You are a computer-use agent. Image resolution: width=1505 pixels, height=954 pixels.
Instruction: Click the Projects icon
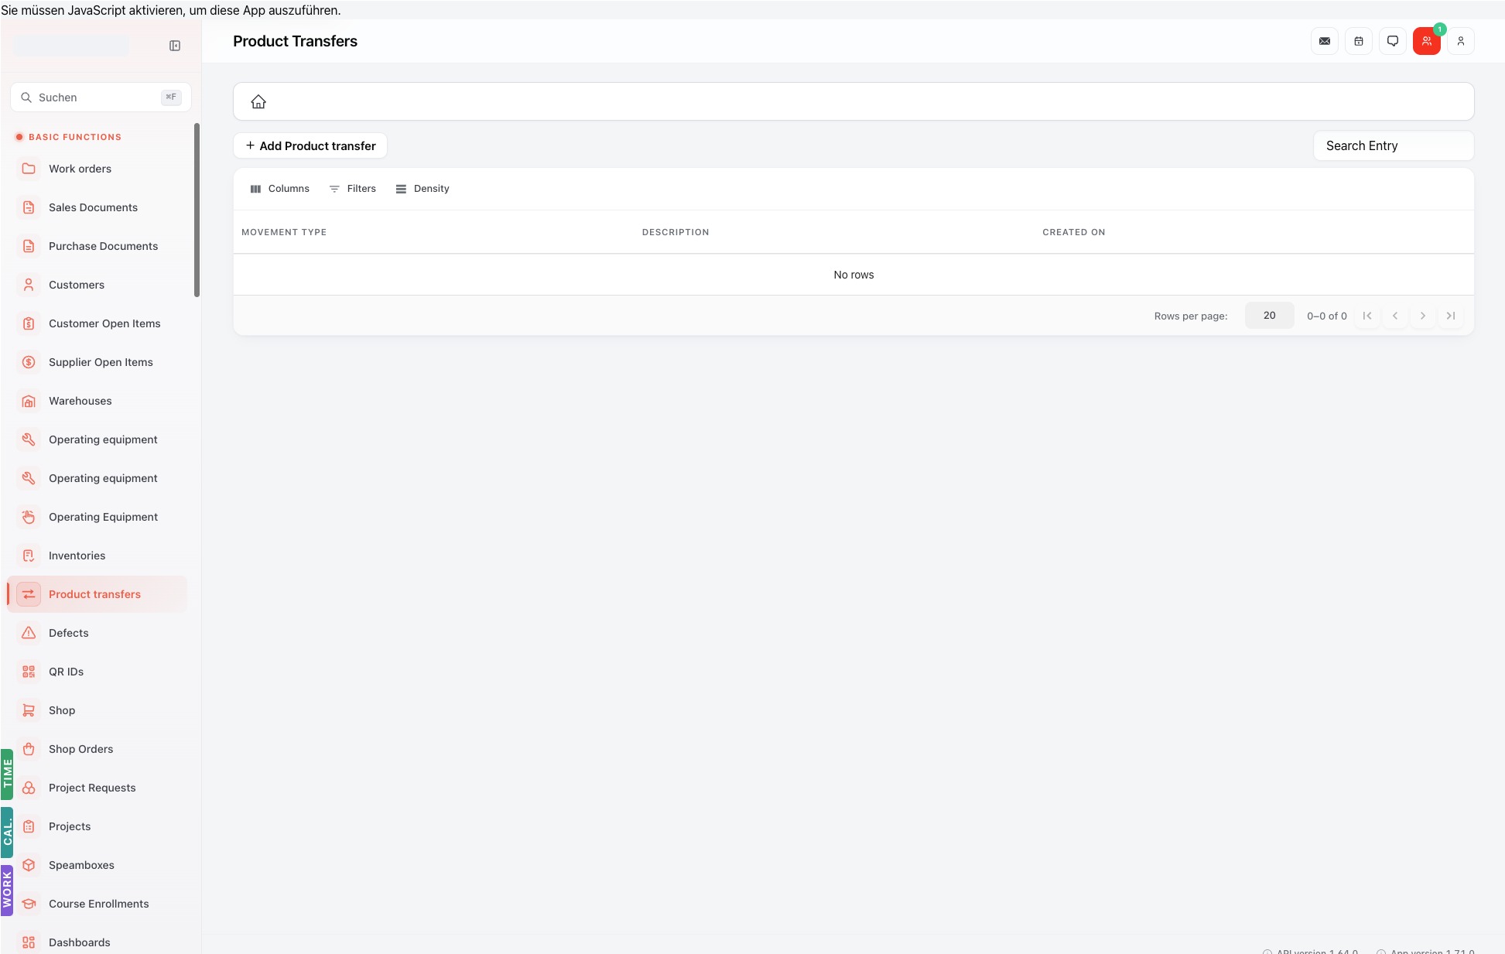29,826
